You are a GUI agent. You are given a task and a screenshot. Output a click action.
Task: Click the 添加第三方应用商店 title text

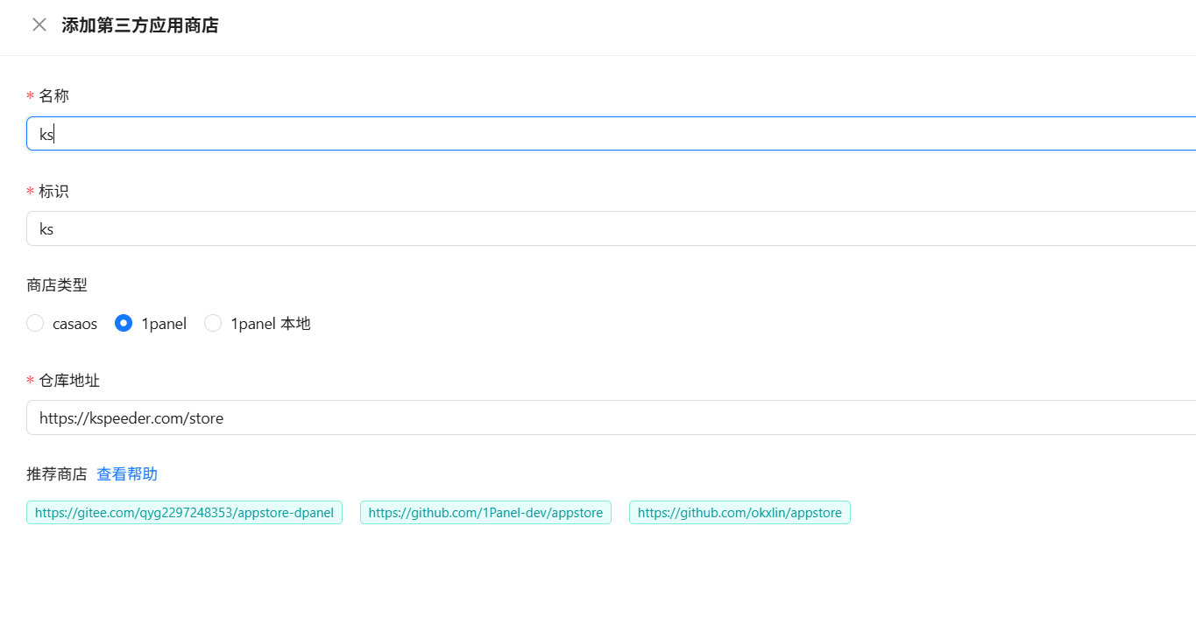140,25
